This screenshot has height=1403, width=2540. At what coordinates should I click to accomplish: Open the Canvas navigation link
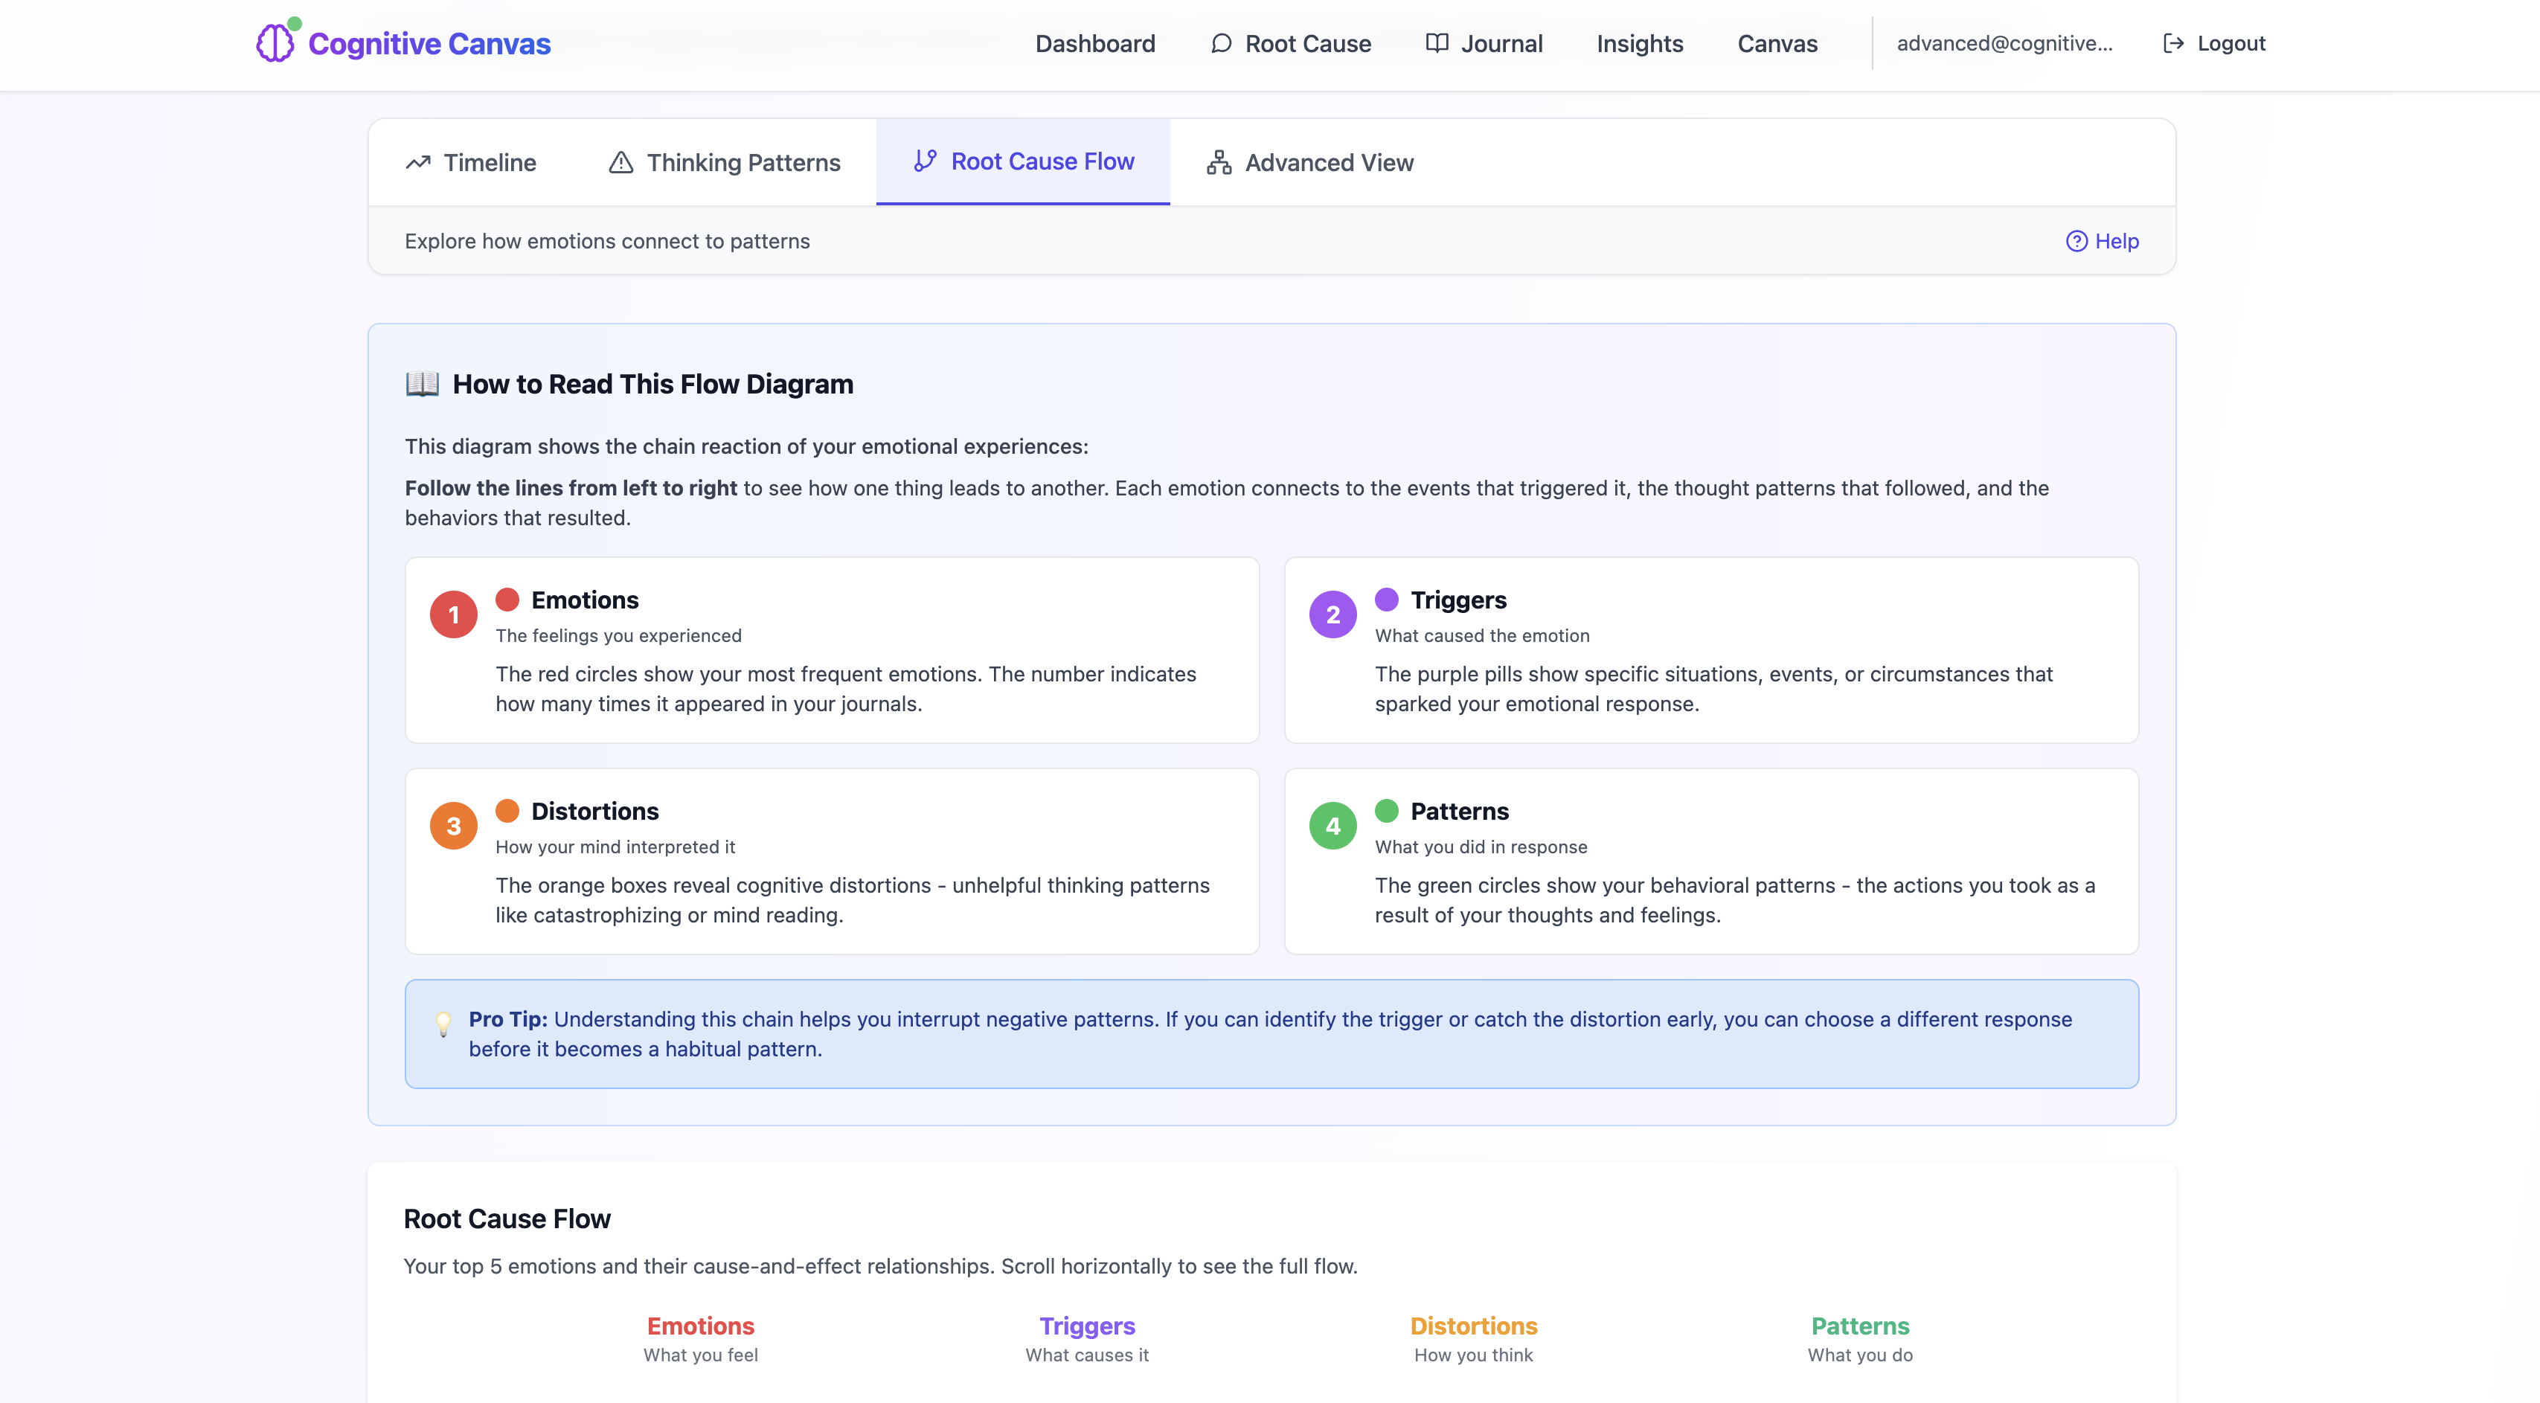click(1777, 43)
